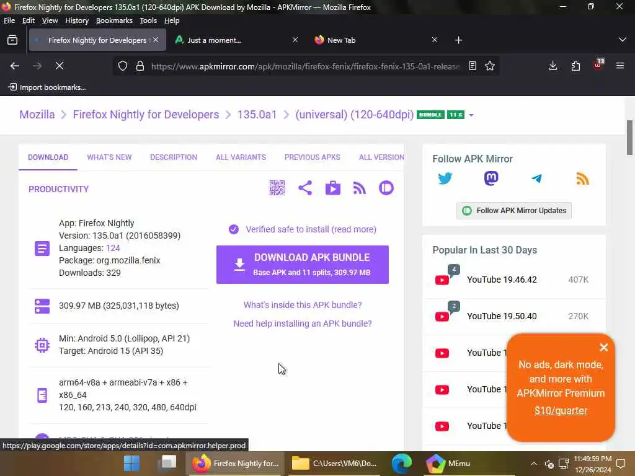Click Verified safe to install link
The height and width of the screenshot is (476, 635).
coord(311,229)
